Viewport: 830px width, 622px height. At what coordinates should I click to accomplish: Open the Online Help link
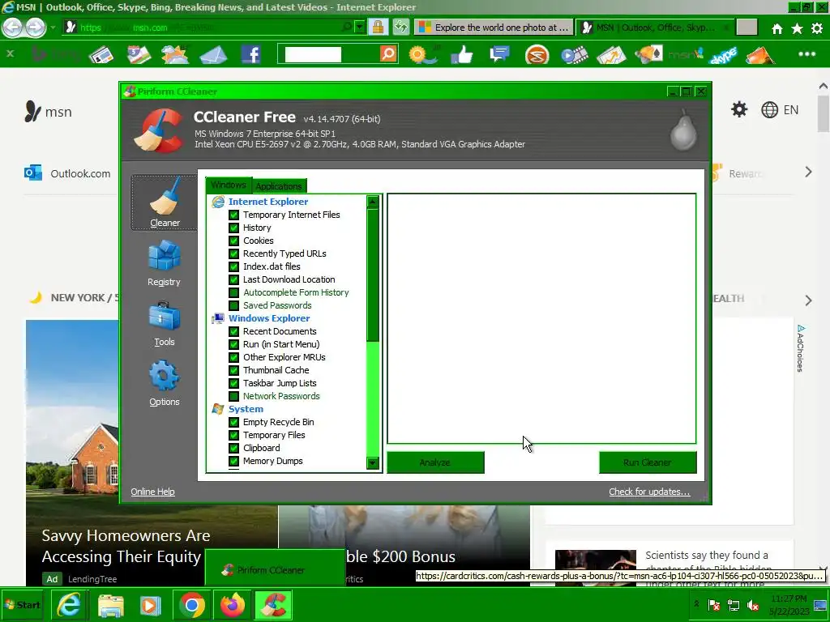(152, 492)
